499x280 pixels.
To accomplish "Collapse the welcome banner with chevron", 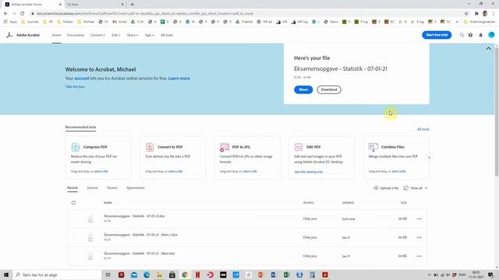I will coord(489,48).
